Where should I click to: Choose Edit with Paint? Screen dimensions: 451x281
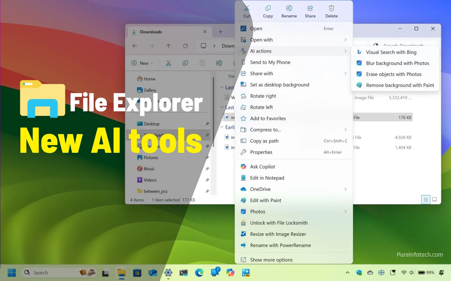[294, 200]
